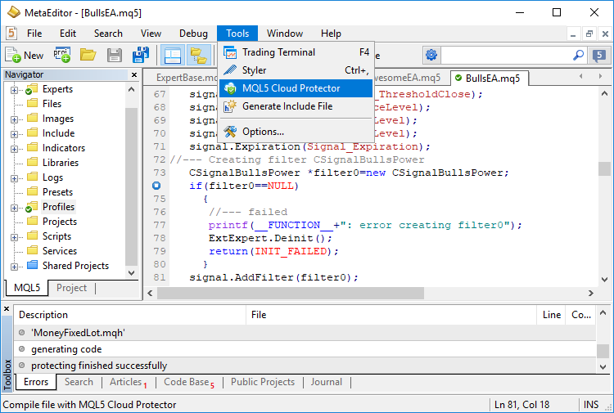The image size is (614, 413).
Task: Click the Open folder toolbar icon
Action: click(88, 55)
